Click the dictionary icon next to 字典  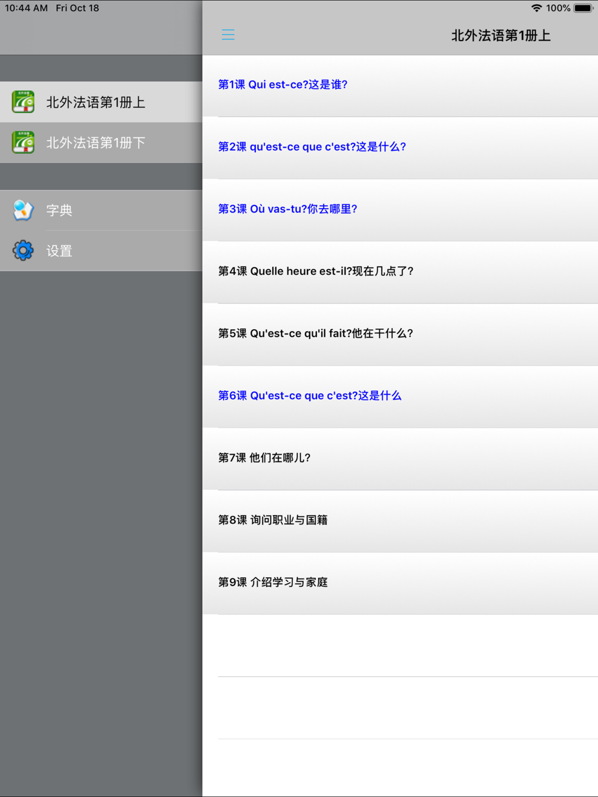tap(23, 210)
